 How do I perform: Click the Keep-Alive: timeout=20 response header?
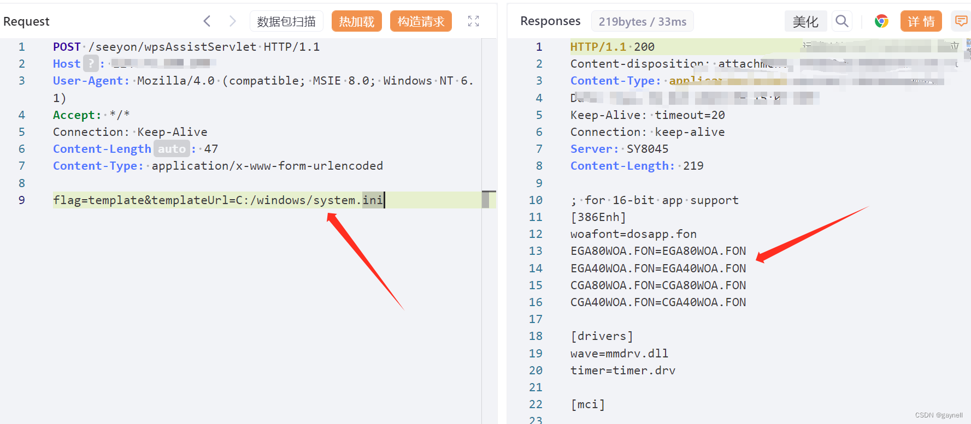point(648,115)
